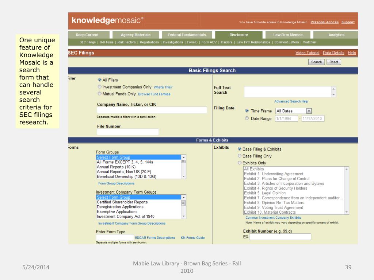Open Investigations submenu item

[x=173, y=42]
